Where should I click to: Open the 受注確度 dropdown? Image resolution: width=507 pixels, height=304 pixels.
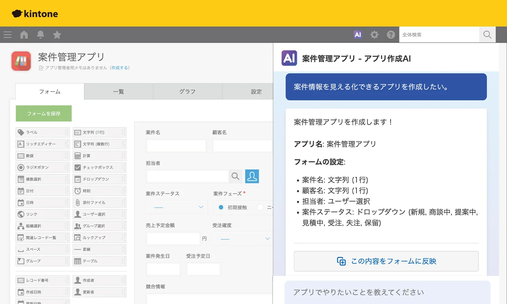242,239
